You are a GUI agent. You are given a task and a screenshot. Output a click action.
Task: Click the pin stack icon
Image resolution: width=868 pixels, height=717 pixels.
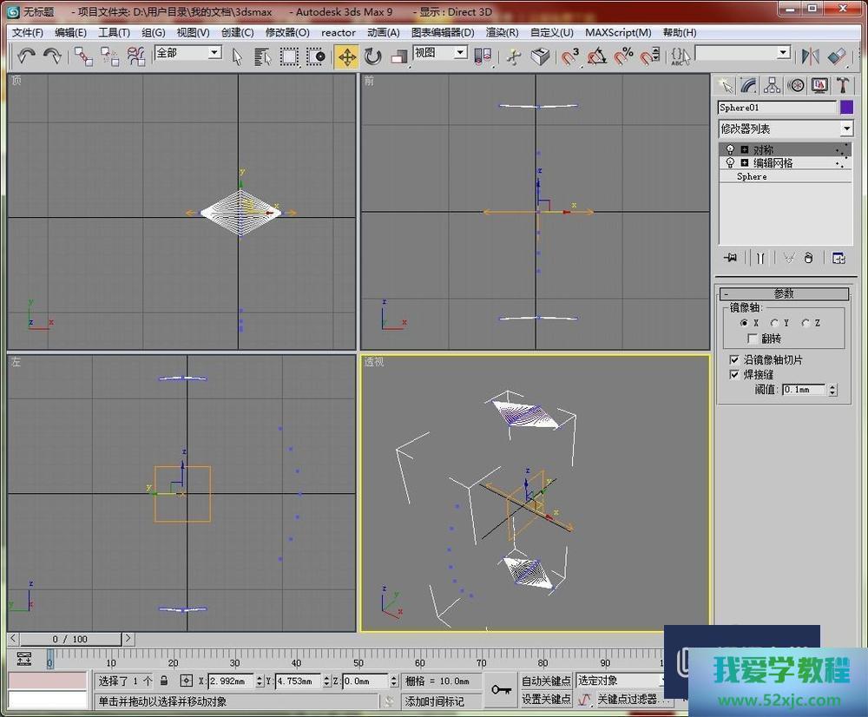coord(731,258)
